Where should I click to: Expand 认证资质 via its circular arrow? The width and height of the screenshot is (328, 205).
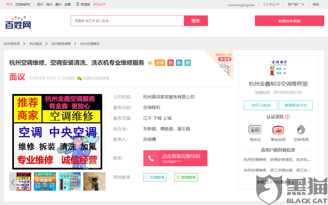point(287,117)
